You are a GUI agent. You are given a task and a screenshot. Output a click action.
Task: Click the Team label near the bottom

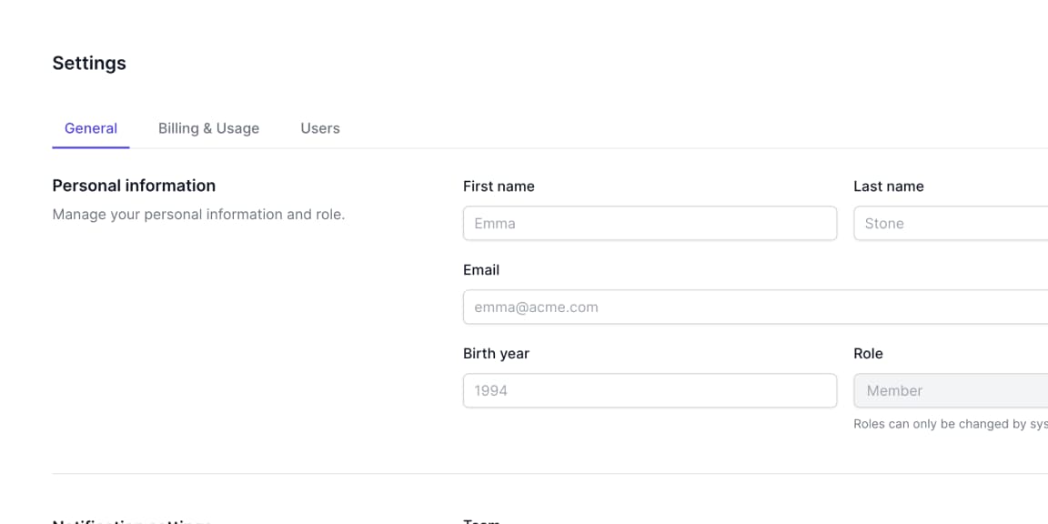[x=481, y=521]
